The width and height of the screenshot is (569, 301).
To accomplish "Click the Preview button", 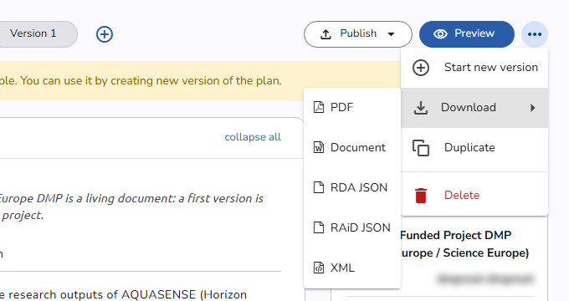I will pyautogui.click(x=467, y=34).
